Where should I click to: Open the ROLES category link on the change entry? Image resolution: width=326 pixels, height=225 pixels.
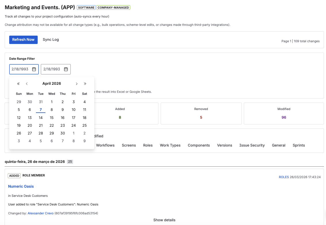pyautogui.click(x=284, y=177)
